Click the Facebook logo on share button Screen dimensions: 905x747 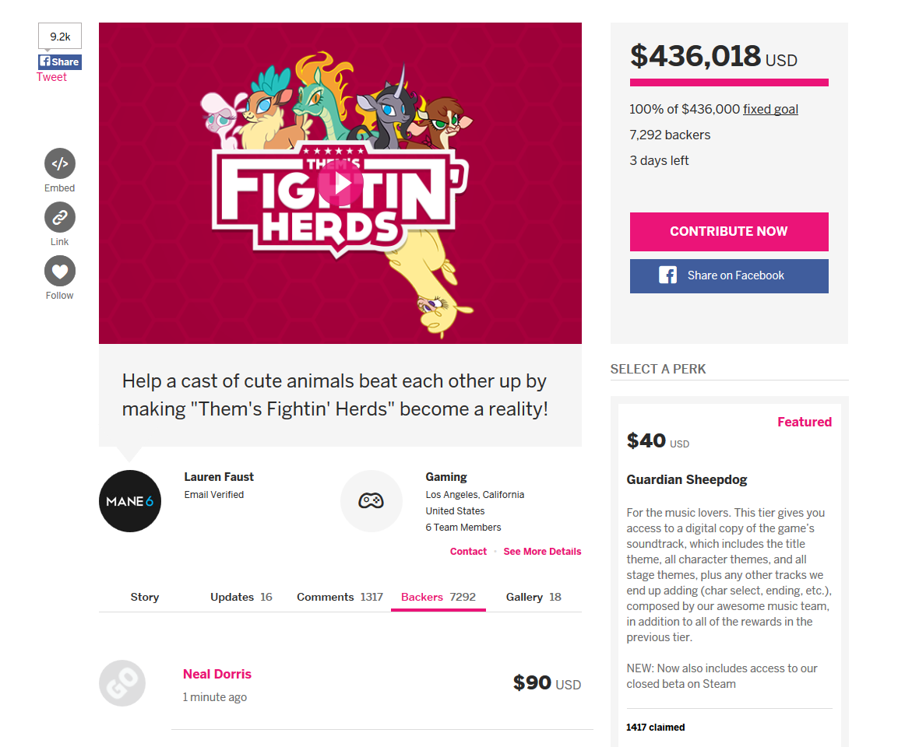667,275
